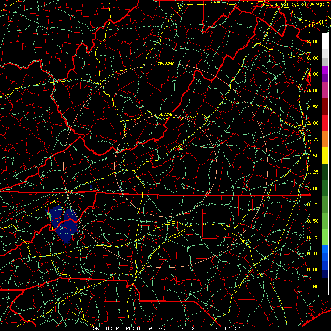Click the 1.00 legend value
331x331 pixels.
pyautogui.click(x=313, y=189)
